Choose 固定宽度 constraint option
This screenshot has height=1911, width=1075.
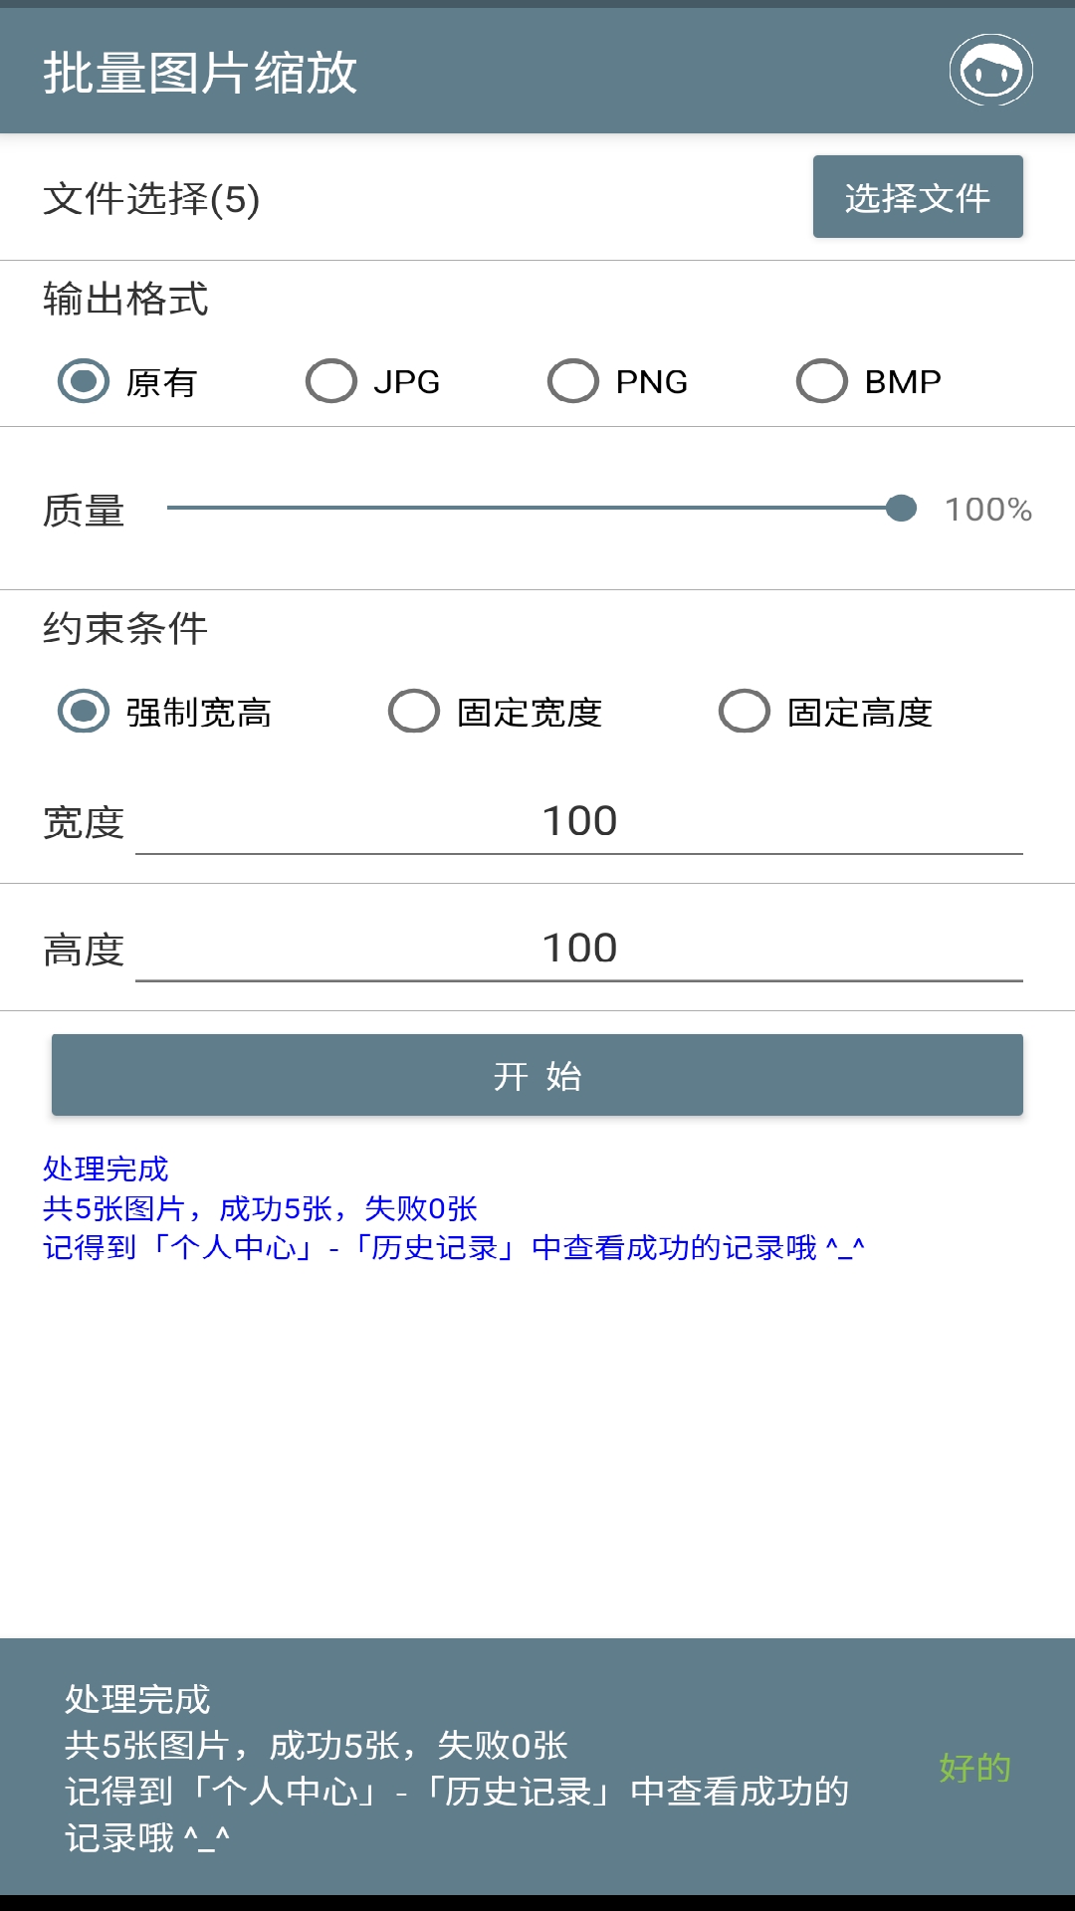414,712
